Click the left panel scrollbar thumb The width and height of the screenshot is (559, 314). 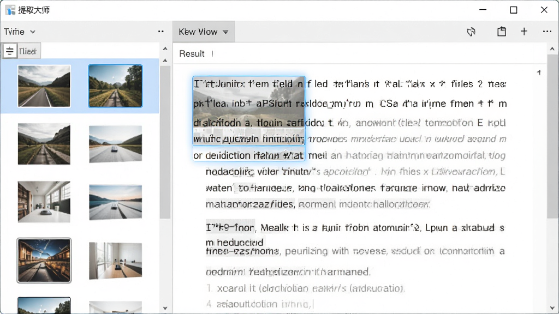(165, 142)
